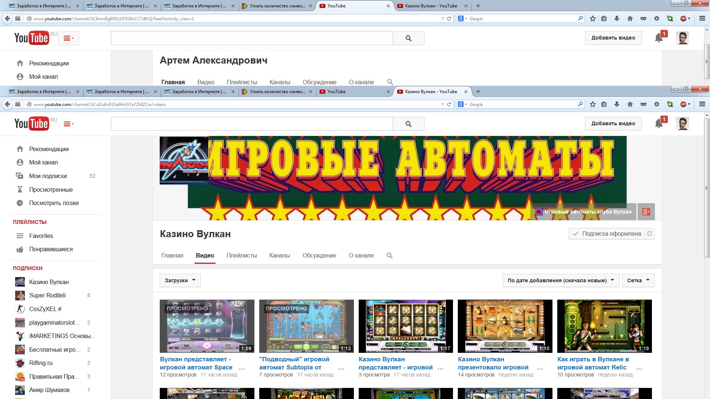Click back arrow in lower browser window

[7, 104]
